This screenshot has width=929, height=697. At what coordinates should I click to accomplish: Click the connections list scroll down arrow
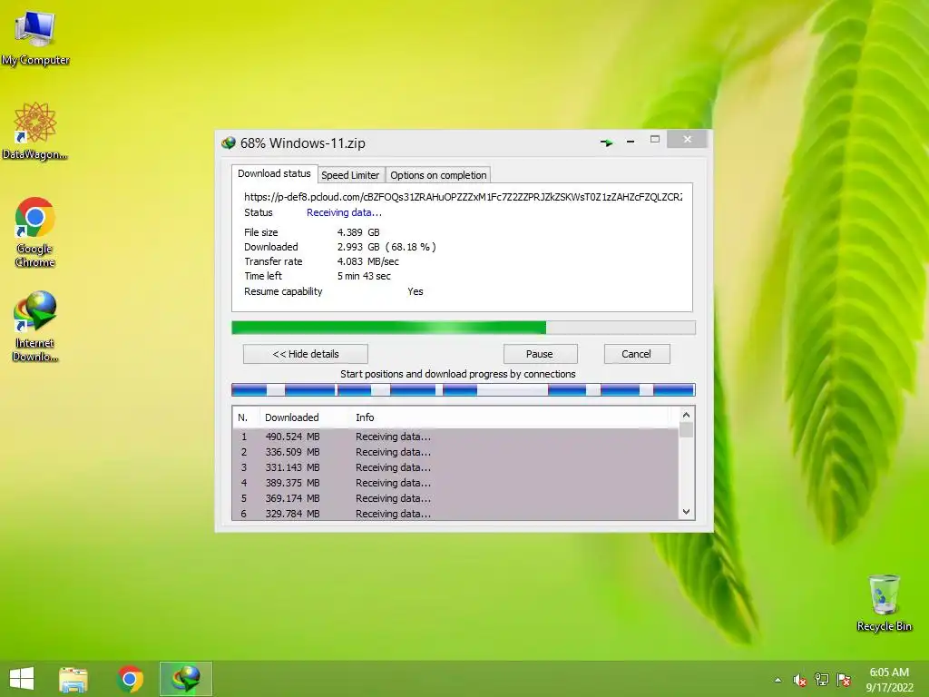click(x=686, y=512)
